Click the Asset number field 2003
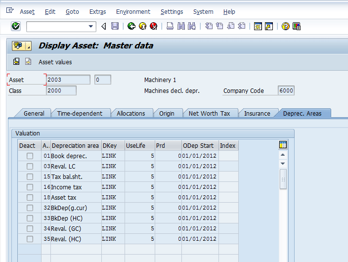Viewport: 348px width, 262px height. (x=68, y=80)
